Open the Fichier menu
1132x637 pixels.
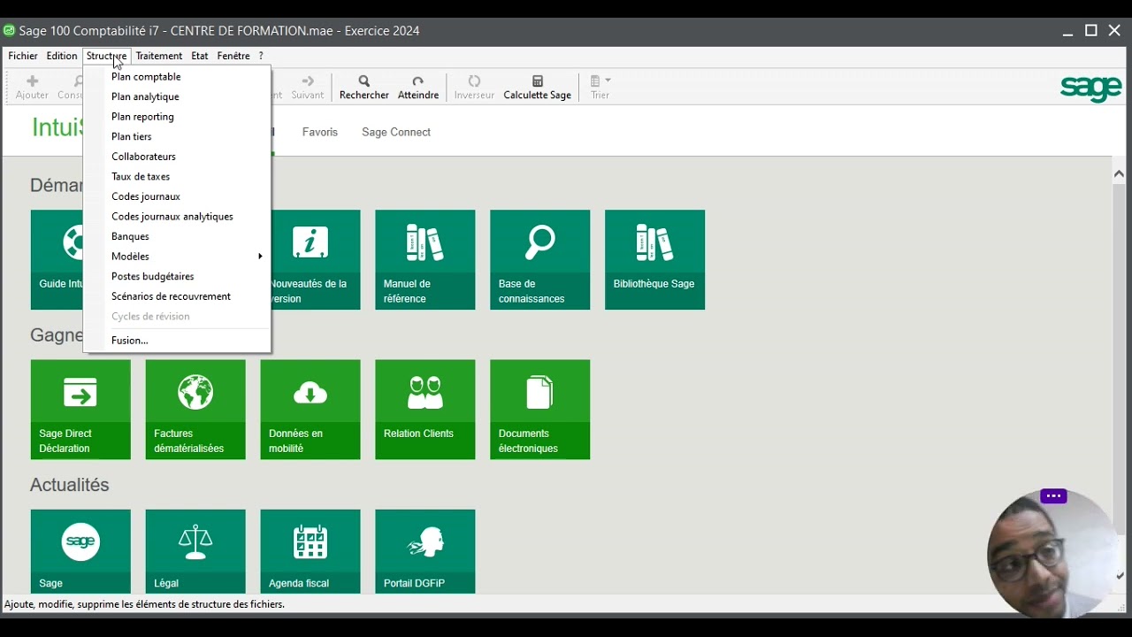pos(23,56)
